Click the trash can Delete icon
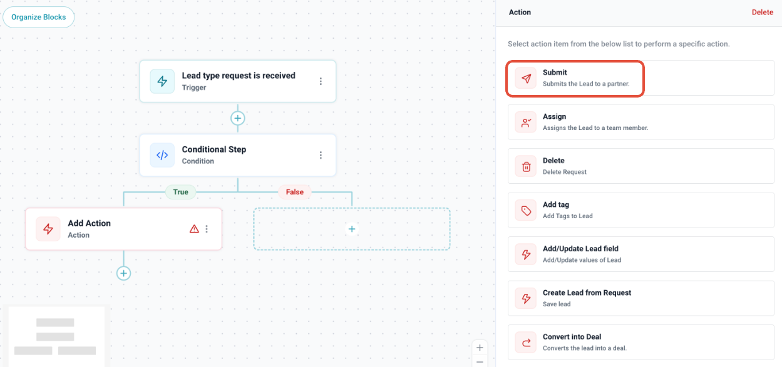782x367 pixels. point(526,166)
